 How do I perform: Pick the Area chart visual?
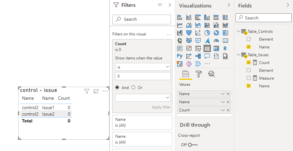[189, 25]
